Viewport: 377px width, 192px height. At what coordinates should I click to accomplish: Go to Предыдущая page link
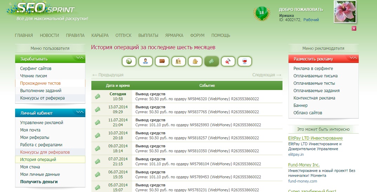[108, 75]
